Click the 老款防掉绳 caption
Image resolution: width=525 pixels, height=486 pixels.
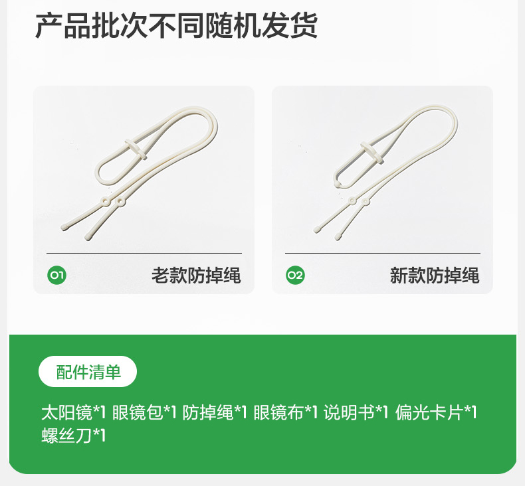pos(196,276)
